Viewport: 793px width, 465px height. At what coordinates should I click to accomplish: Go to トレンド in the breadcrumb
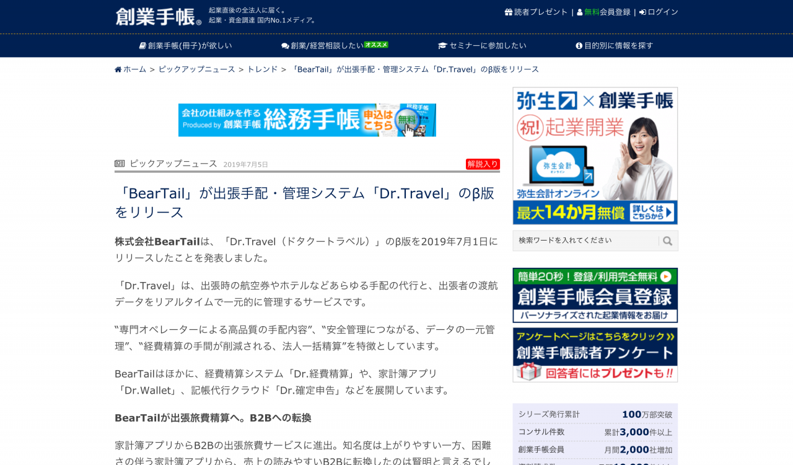263,69
